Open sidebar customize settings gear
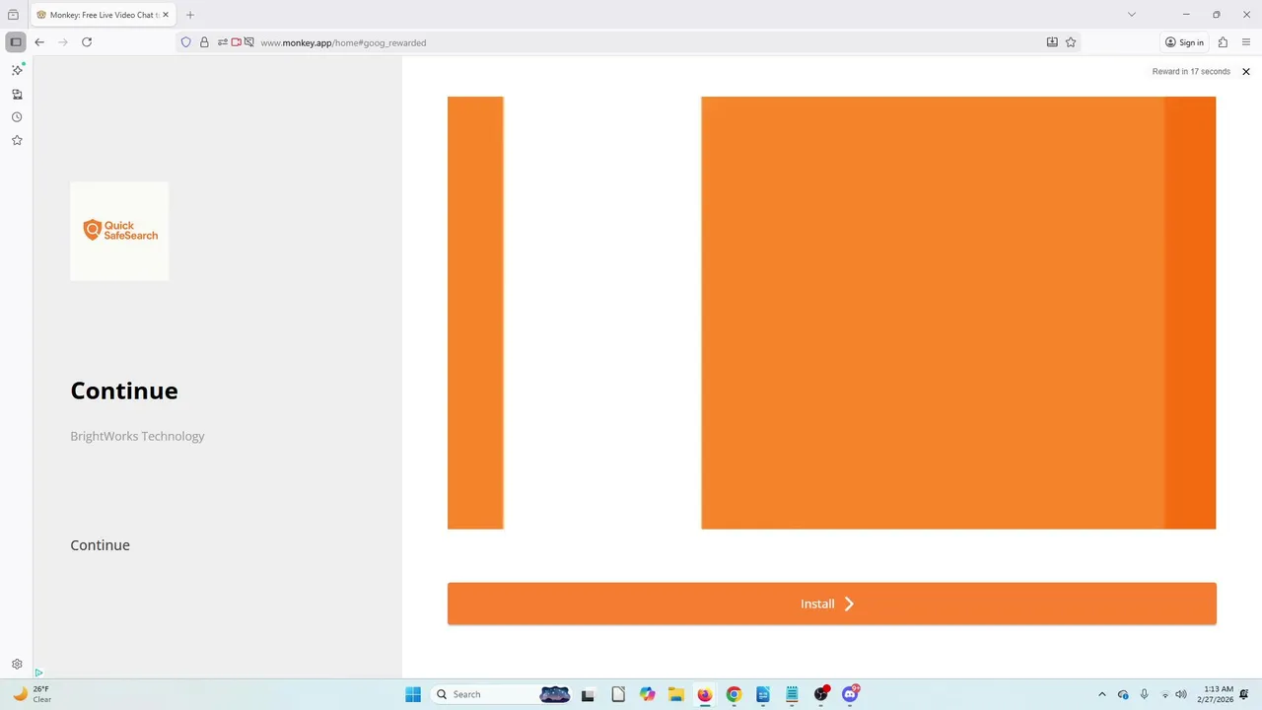This screenshot has width=1262, height=710. [17, 665]
